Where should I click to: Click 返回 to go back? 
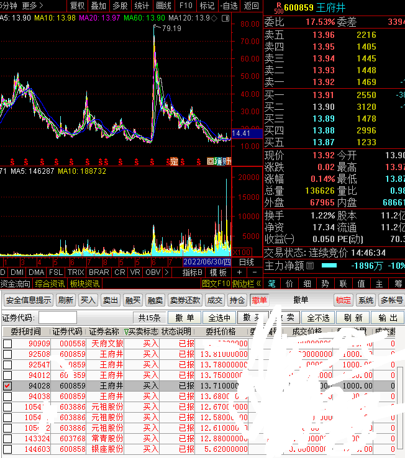251,6
